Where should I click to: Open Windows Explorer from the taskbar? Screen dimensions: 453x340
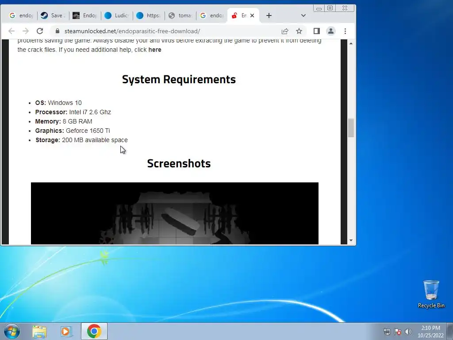pos(39,331)
